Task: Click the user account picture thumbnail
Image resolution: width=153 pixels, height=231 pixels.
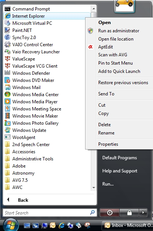Action: (x=124, y=6)
